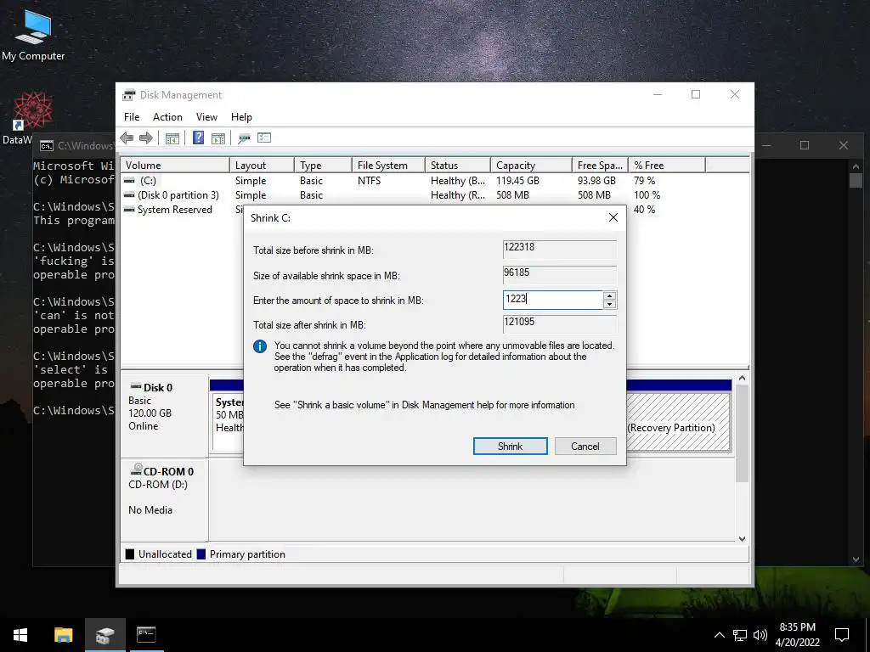Viewport: 870px width, 652px height.
Task: Click the Primary partition blue legend swatch
Action: pos(201,554)
